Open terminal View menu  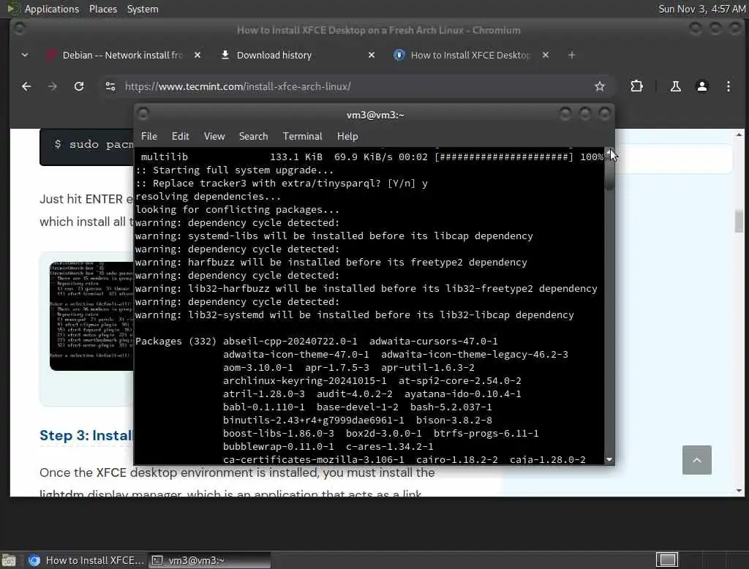(214, 136)
